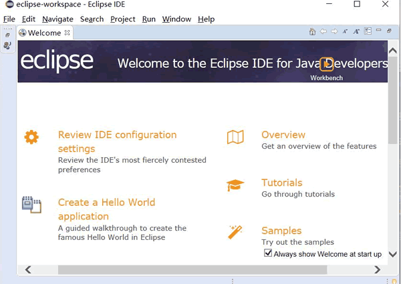Click the Overview map icon
Screen dimensions: 401x284
pyautogui.click(x=235, y=137)
